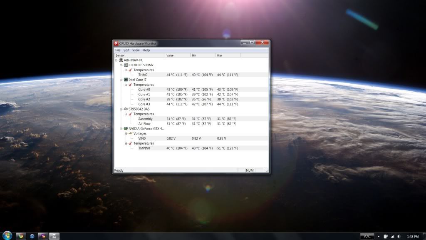
Task: Minimize the Hardware Monitor window
Action: point(245,42)
